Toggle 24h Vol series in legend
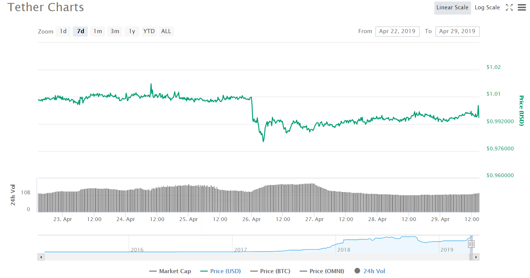The width and height of the screenshot is (530, 278). [x=370, y=271]
